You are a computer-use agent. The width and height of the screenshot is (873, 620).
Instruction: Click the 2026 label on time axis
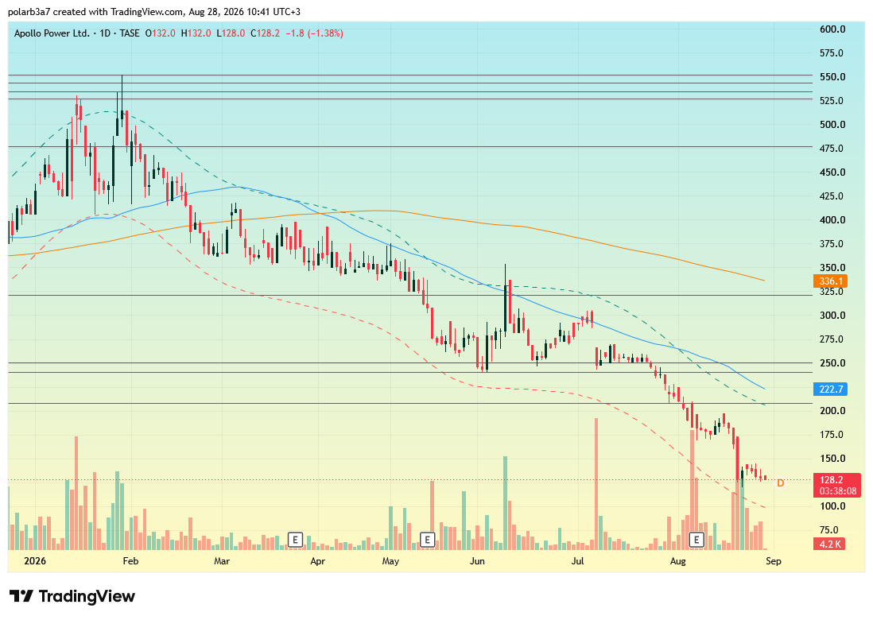pyautogui.click(x=35, y=561)
